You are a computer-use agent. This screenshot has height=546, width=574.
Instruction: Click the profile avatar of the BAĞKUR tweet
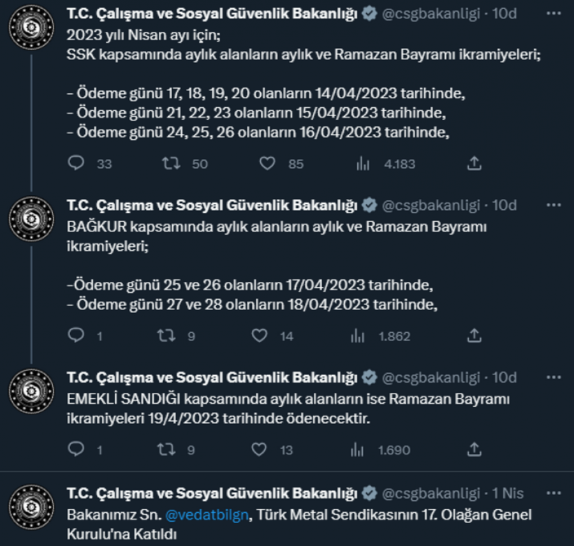[x=31, y=219]
